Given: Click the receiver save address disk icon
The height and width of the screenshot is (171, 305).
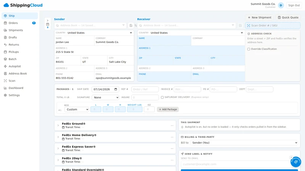Looking at the screenshot, I should pos(241,25).
